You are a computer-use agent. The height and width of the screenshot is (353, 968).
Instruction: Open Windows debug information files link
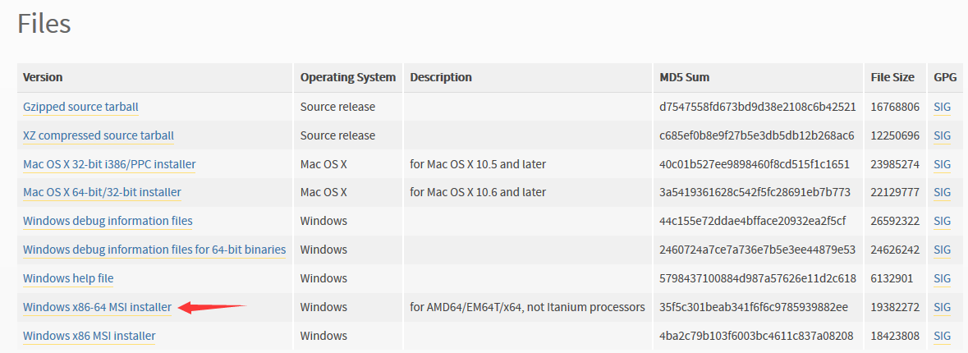click(108, 221)
